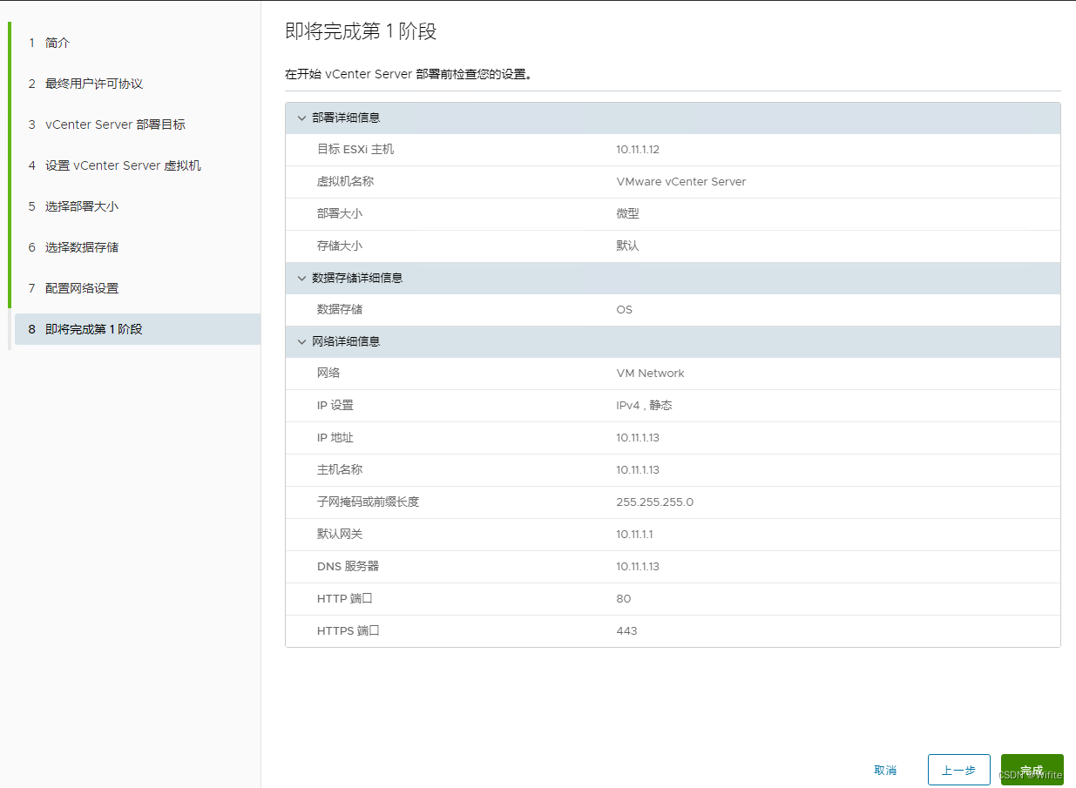The width and height of the screenshot is (1076, 788).
Task: Click the DNS 服务器 row value
Action: (x=638, y=567)
